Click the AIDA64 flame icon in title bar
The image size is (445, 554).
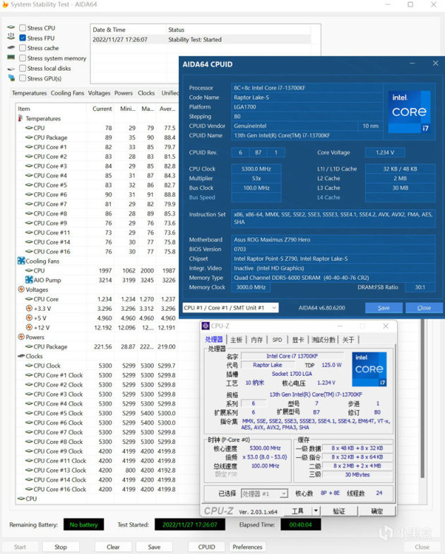[6, 5]
